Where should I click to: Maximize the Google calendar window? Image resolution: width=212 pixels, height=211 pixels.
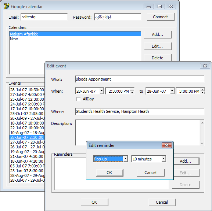coord(159,7)
